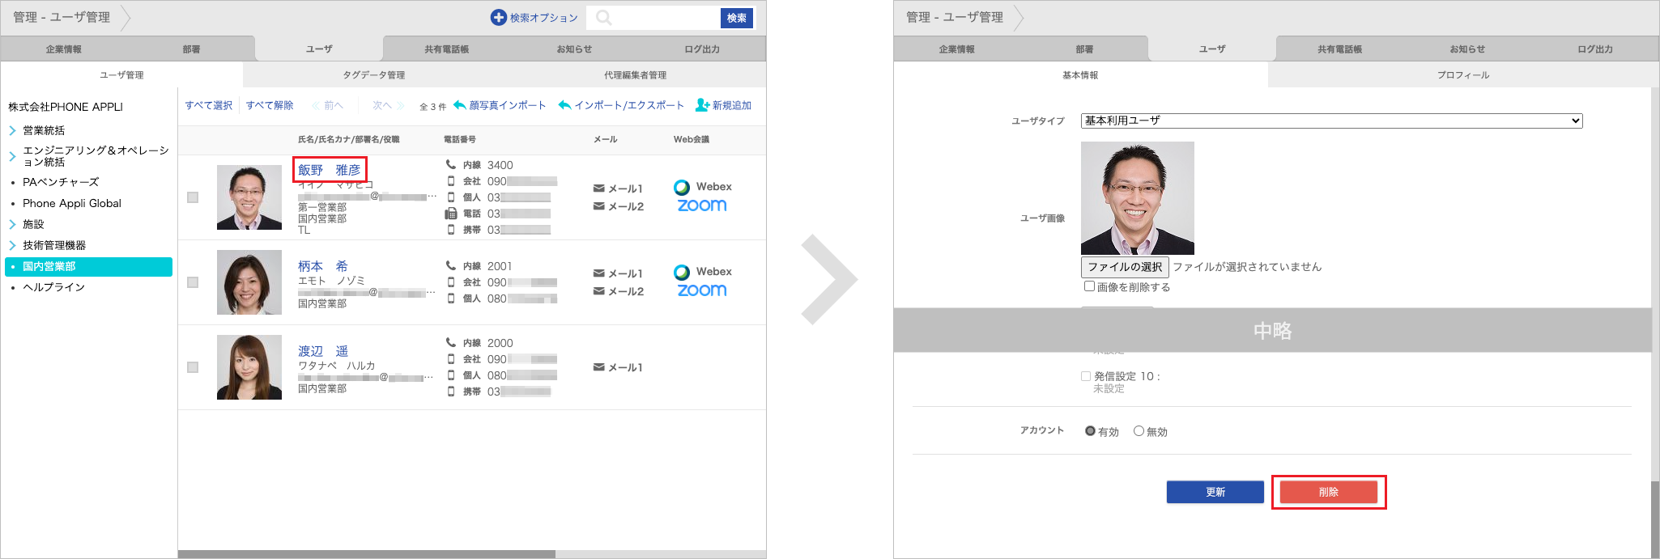Select the 有効 account radio button
The width and height of the screenshot is (1660, 559).
(1090, 431)
